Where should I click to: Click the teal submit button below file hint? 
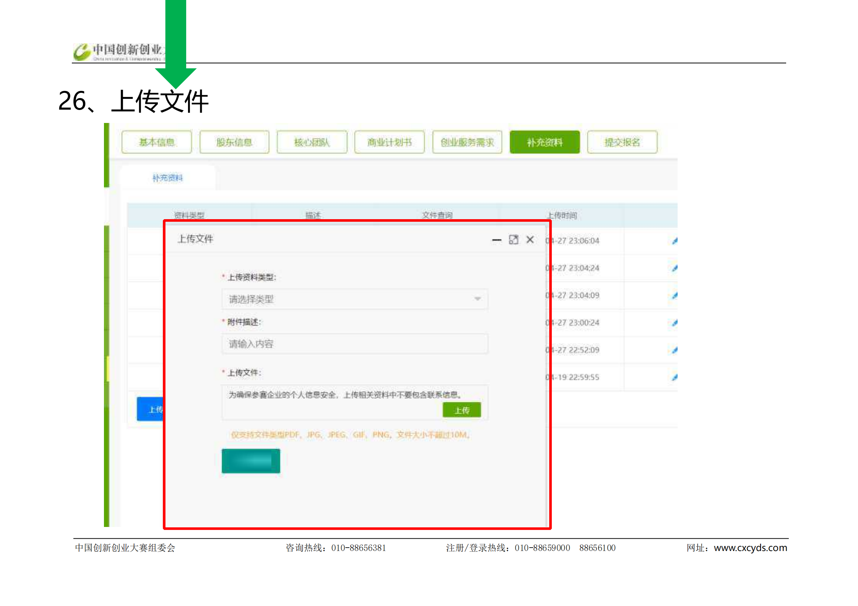click(251, 461)
